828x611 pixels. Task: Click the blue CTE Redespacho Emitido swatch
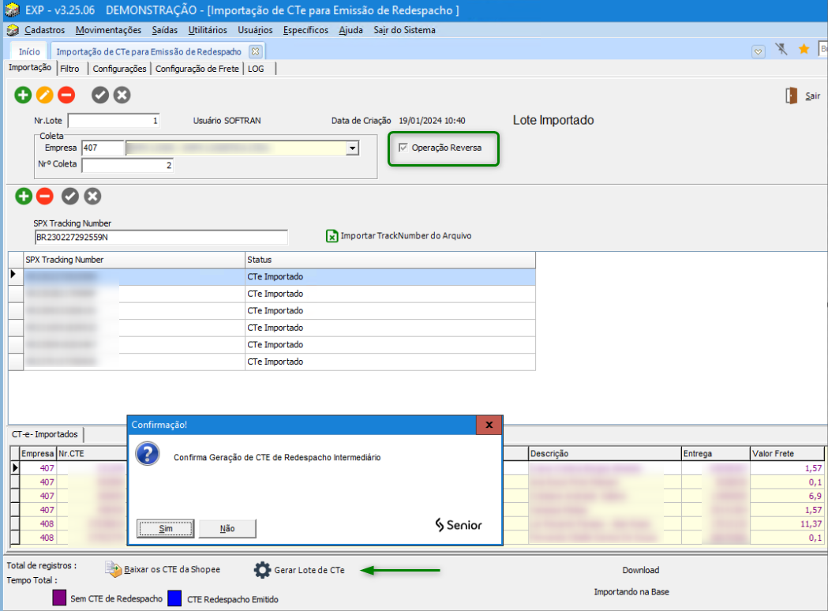click(x=174, y=598)
